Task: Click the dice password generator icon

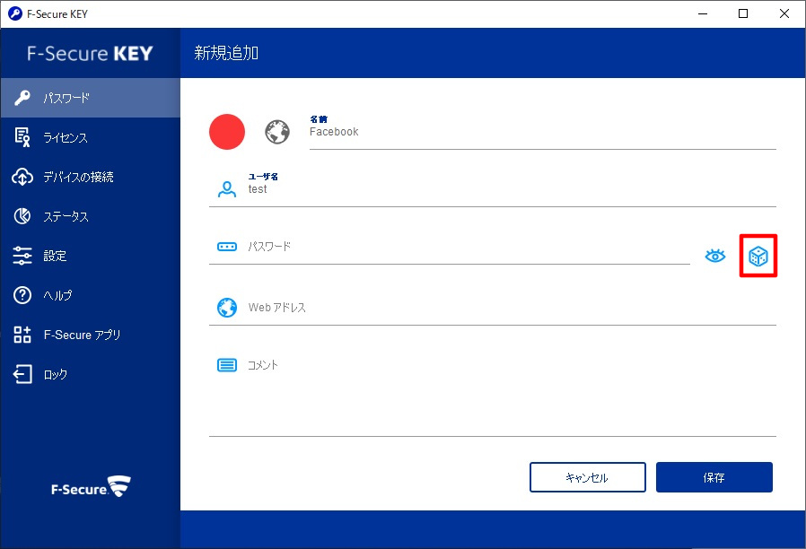Action: [758, 257]
